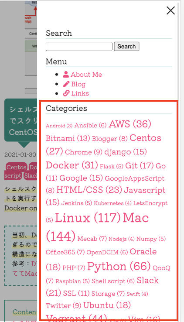Open the SSL (11) category
The width and height of the screenshot is (184, 322).
click(x=76, y=294)
